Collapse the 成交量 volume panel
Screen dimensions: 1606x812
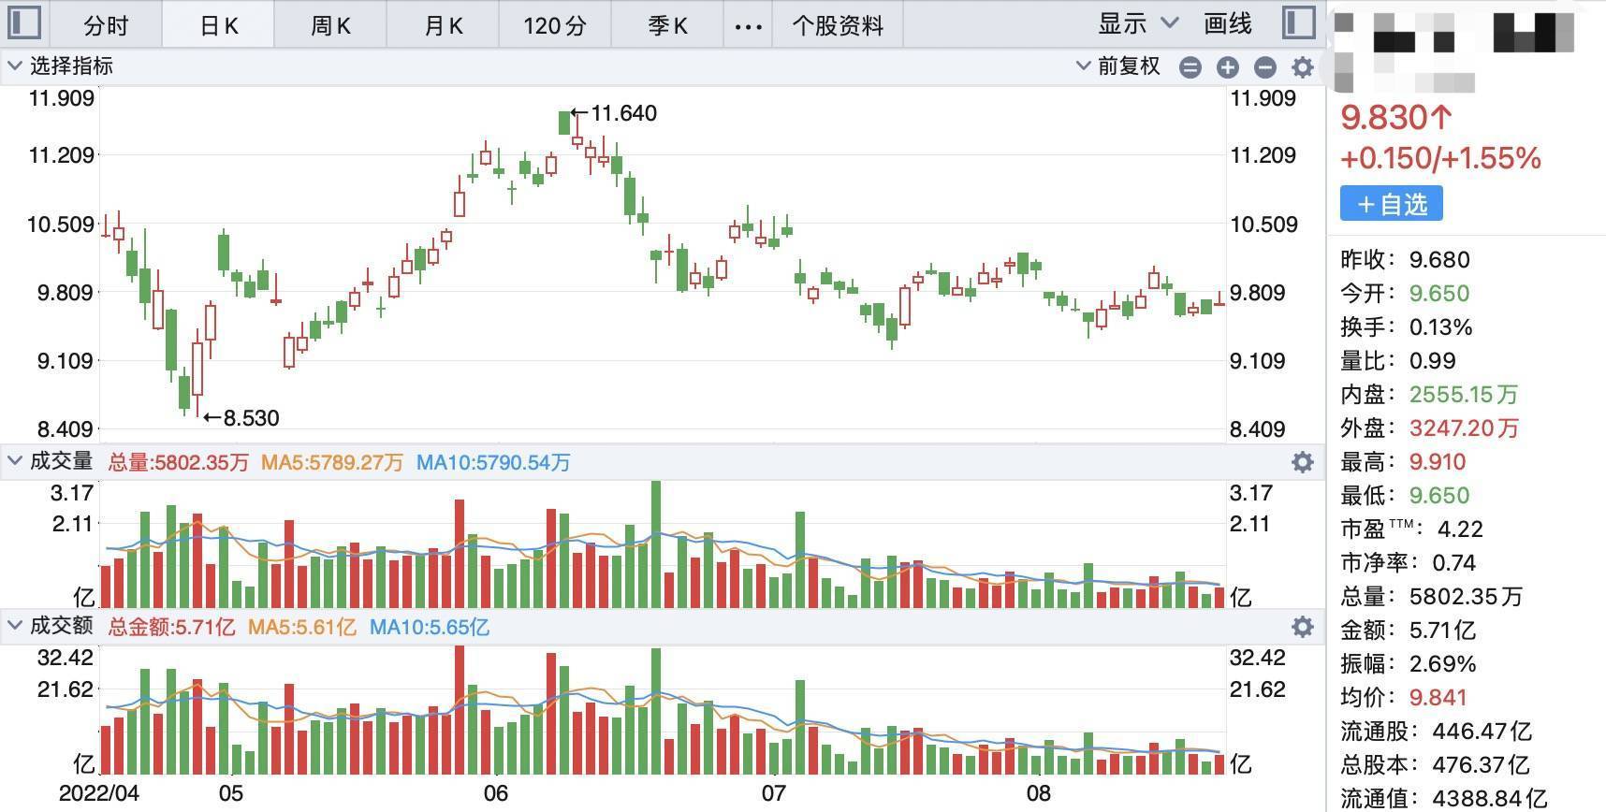(x=15, y=460)
